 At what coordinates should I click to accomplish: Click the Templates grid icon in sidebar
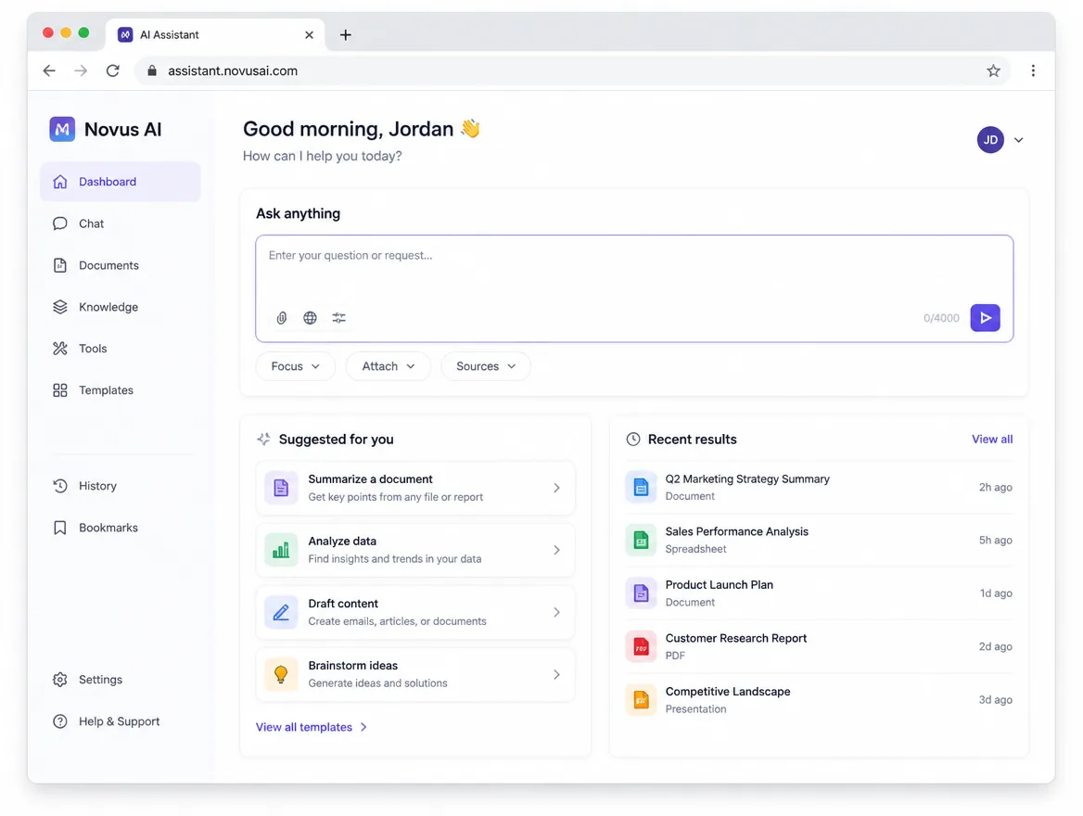tap(60, 390)
